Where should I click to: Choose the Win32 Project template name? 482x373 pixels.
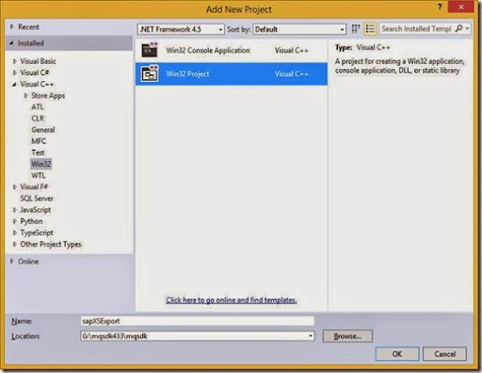(x=187, y=73)
